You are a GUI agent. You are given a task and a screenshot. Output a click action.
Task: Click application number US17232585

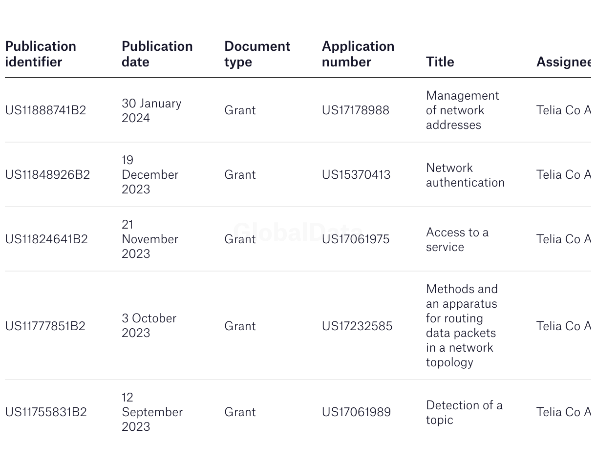[357, 326]
